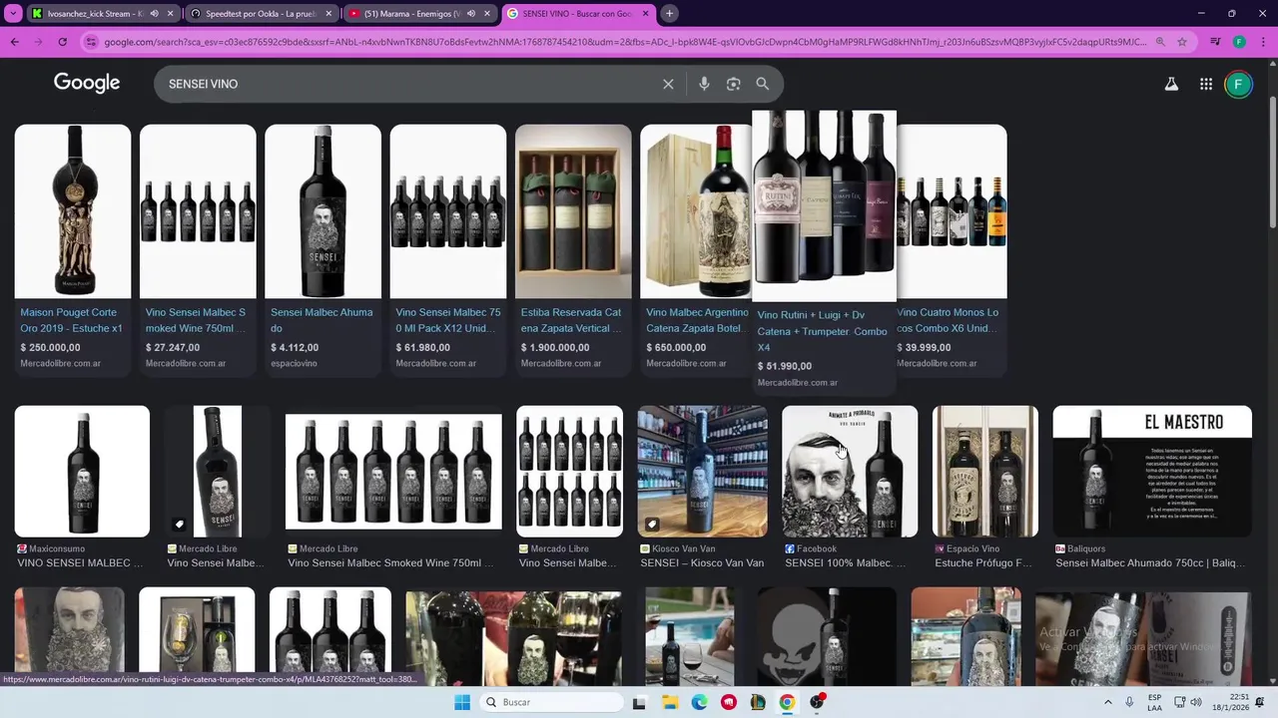Open taskbar clock showing 22:51
1278x718 pixels.
(x=1231, y=702)
